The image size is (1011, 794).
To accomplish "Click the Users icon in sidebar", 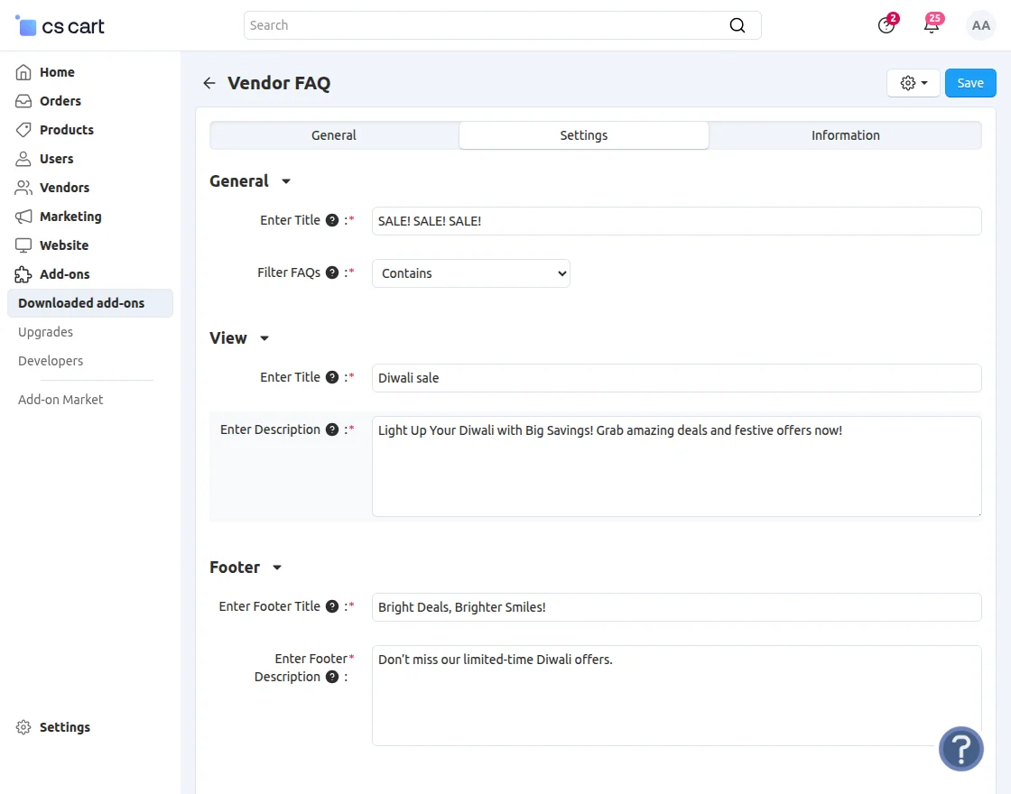I will 25,158.
